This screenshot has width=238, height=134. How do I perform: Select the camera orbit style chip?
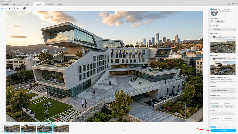(220, 21)
